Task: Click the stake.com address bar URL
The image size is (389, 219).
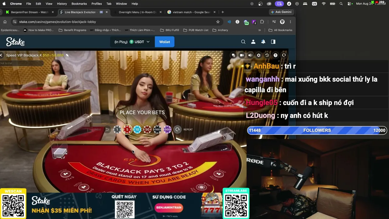Action: pos(57,22)
